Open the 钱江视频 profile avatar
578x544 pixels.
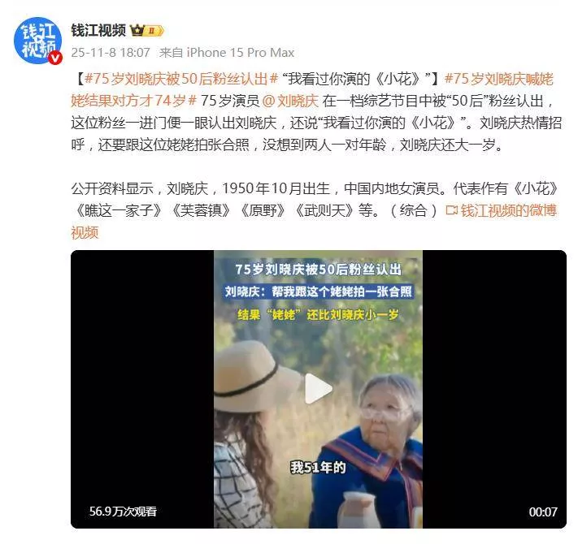(37, 41)
